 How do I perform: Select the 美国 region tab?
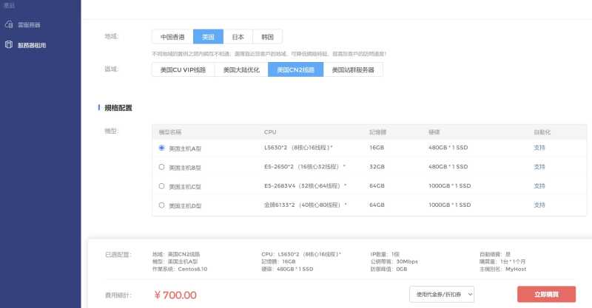tap(208, 37)
